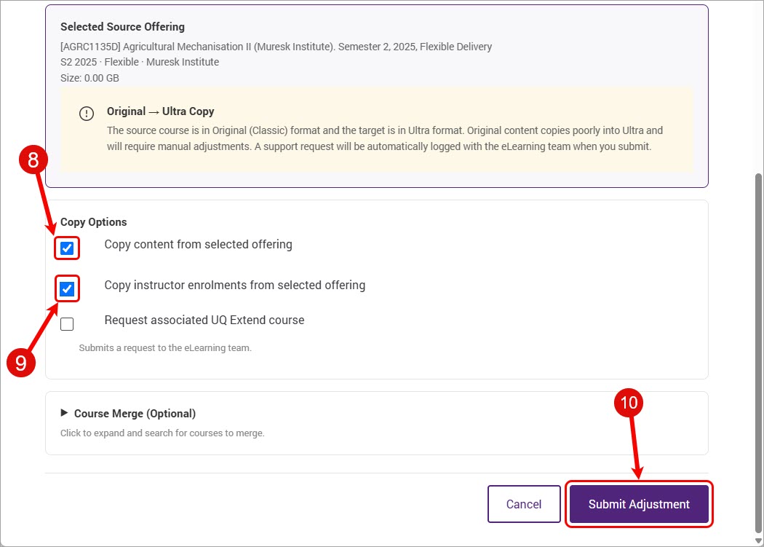
Task: Click the exclamation warning icon
Action: 87,114
